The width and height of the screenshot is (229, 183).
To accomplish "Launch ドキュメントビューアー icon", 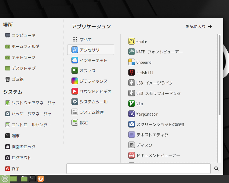I will click(x=131, y=155).
